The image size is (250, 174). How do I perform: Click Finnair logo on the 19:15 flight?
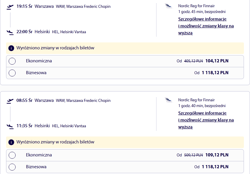point(169,6)
